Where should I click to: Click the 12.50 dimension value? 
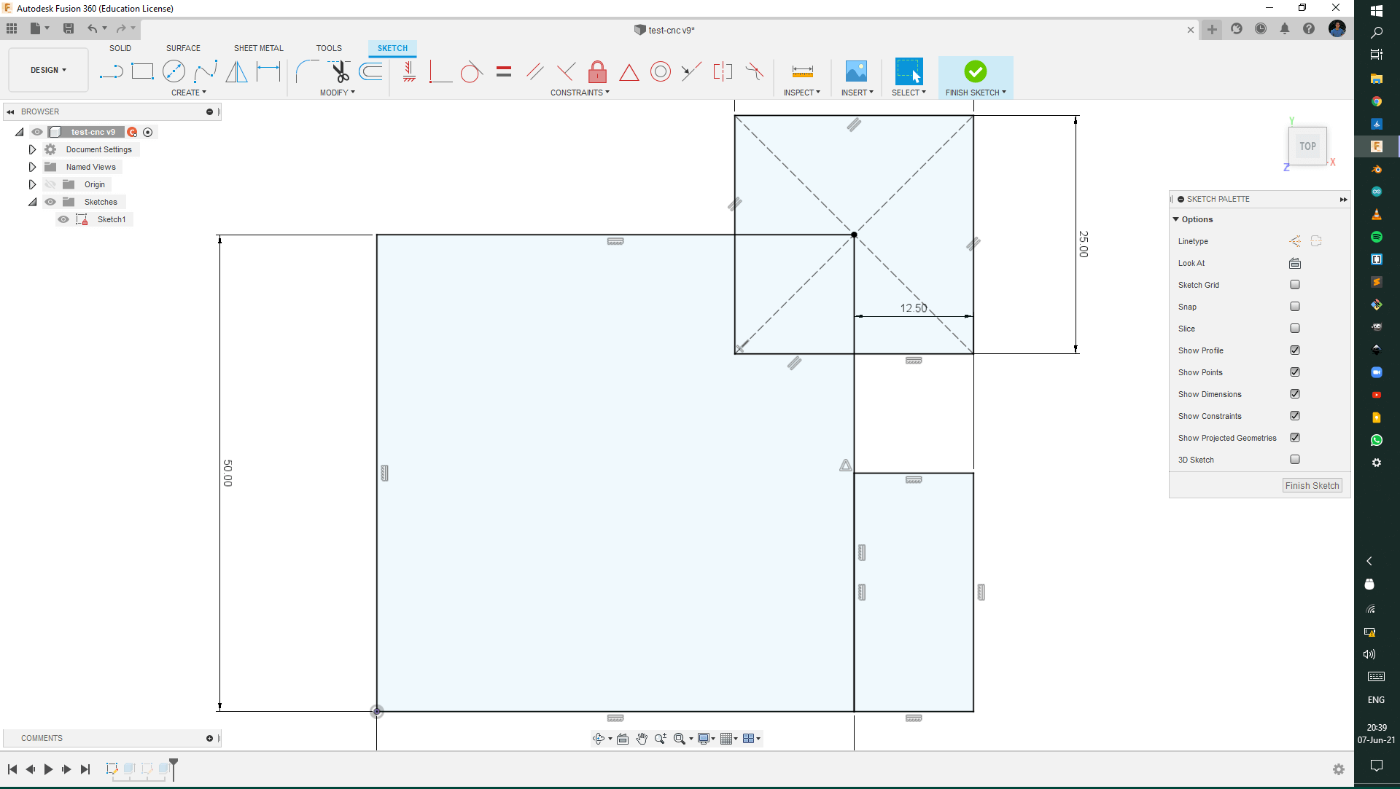point(914,308)
